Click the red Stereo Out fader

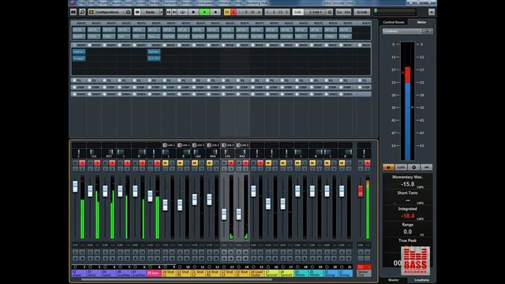click(361, 191)
